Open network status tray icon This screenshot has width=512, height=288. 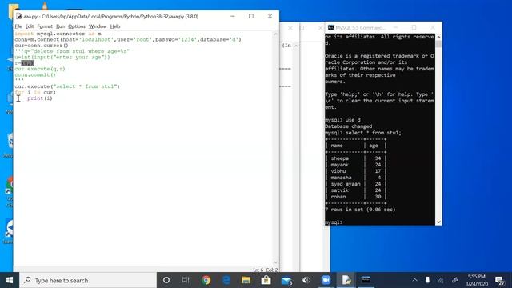pyautogui.click(x=441, y=280)
